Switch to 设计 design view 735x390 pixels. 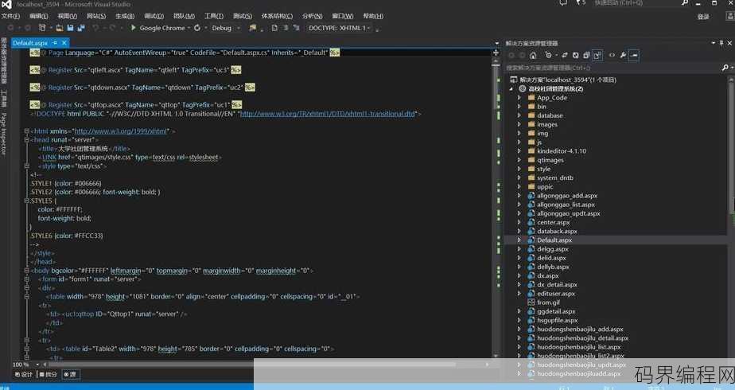24,374
